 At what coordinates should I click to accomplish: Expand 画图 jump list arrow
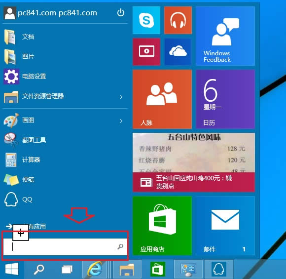click(121, 121)
